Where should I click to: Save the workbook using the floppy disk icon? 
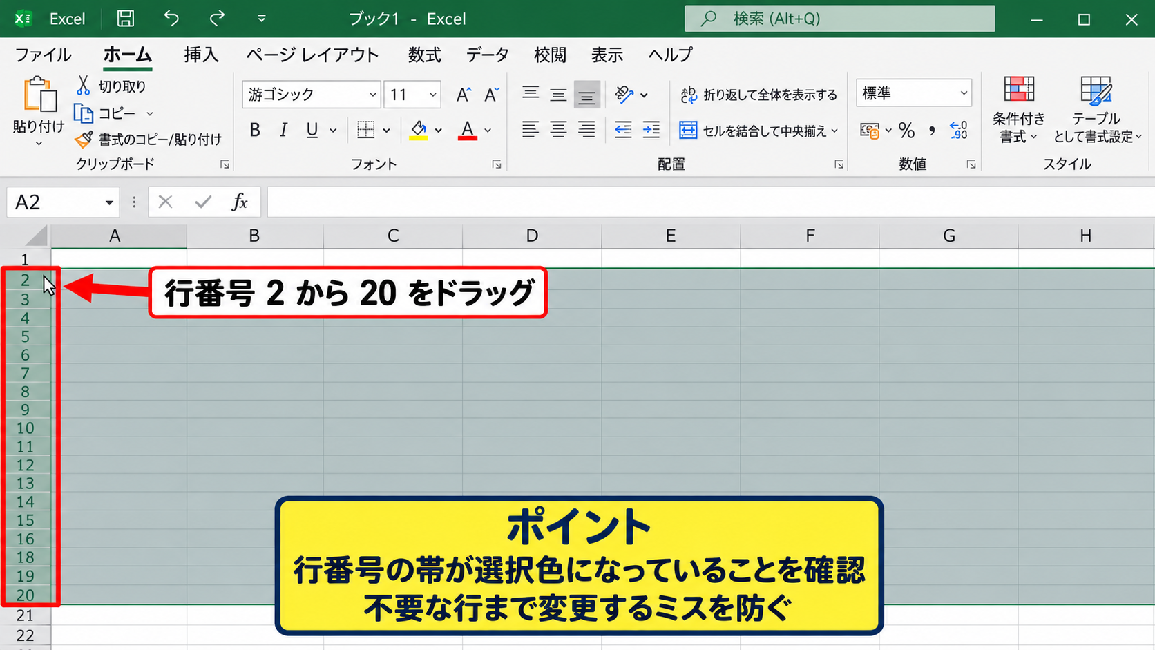(x=125, y=19)
